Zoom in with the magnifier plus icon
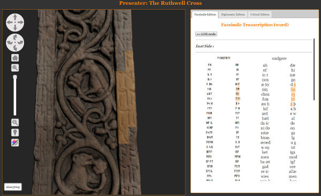Image resolution: width=321 pixels, height=196 pixels. 15,67
